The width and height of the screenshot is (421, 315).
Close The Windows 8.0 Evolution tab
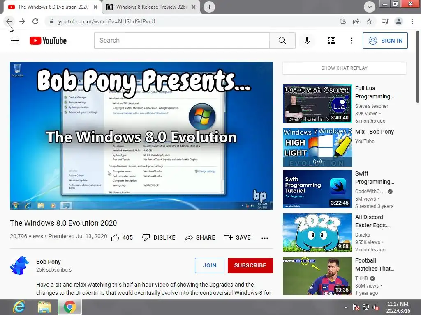pyautogui.click(x=95, y=7)
